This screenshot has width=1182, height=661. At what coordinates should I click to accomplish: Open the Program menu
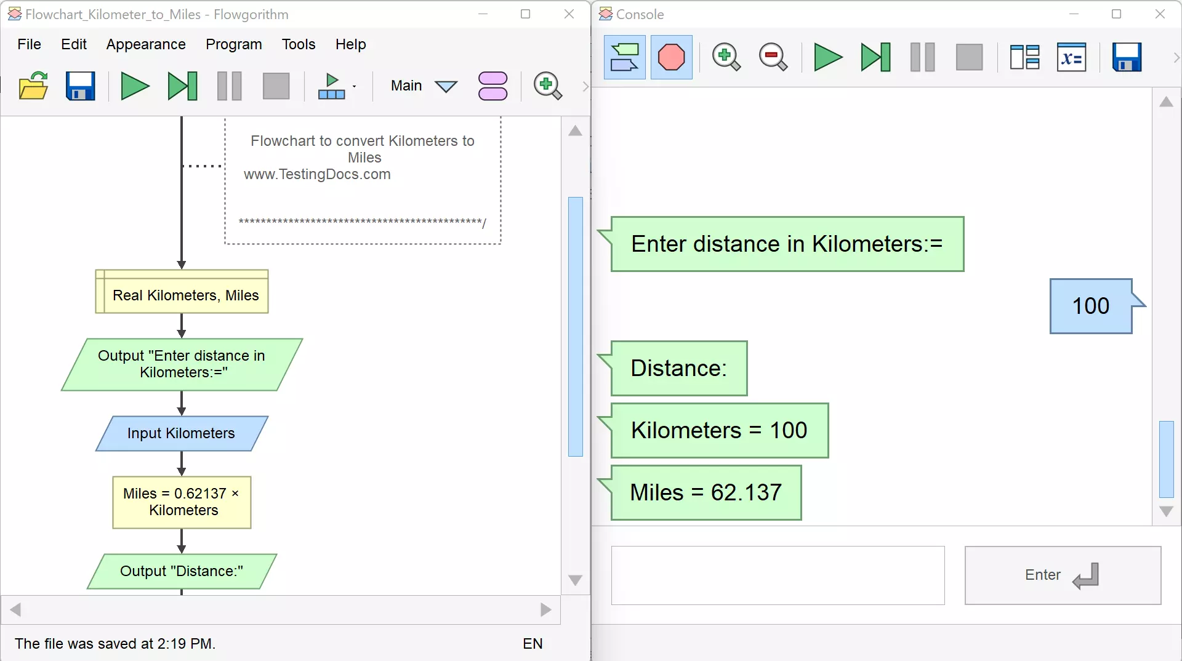click(233, 44)
